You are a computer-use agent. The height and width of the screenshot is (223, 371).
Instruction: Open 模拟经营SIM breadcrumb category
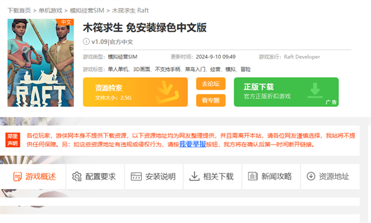point(87,11)
